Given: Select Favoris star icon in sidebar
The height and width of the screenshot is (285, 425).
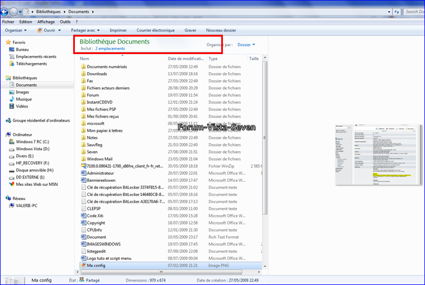Looking at the screenshot, I should [x=8, y=42].
